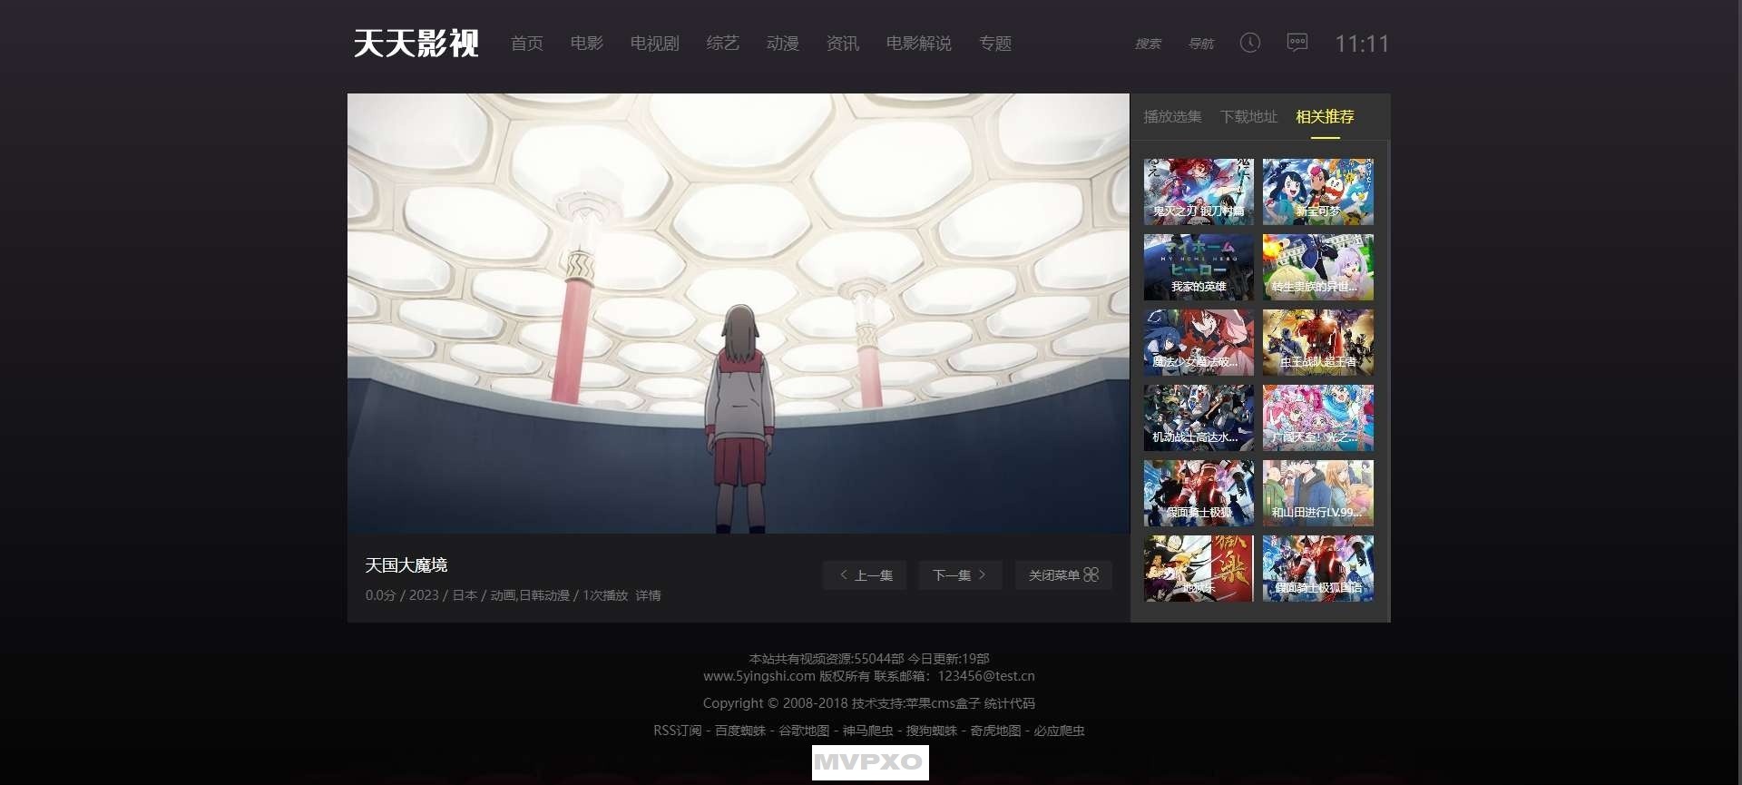Open the 机动战士高达水 thumbnail
Viewport: 1742px width, 785px height.
click(x=1199, y=417)
